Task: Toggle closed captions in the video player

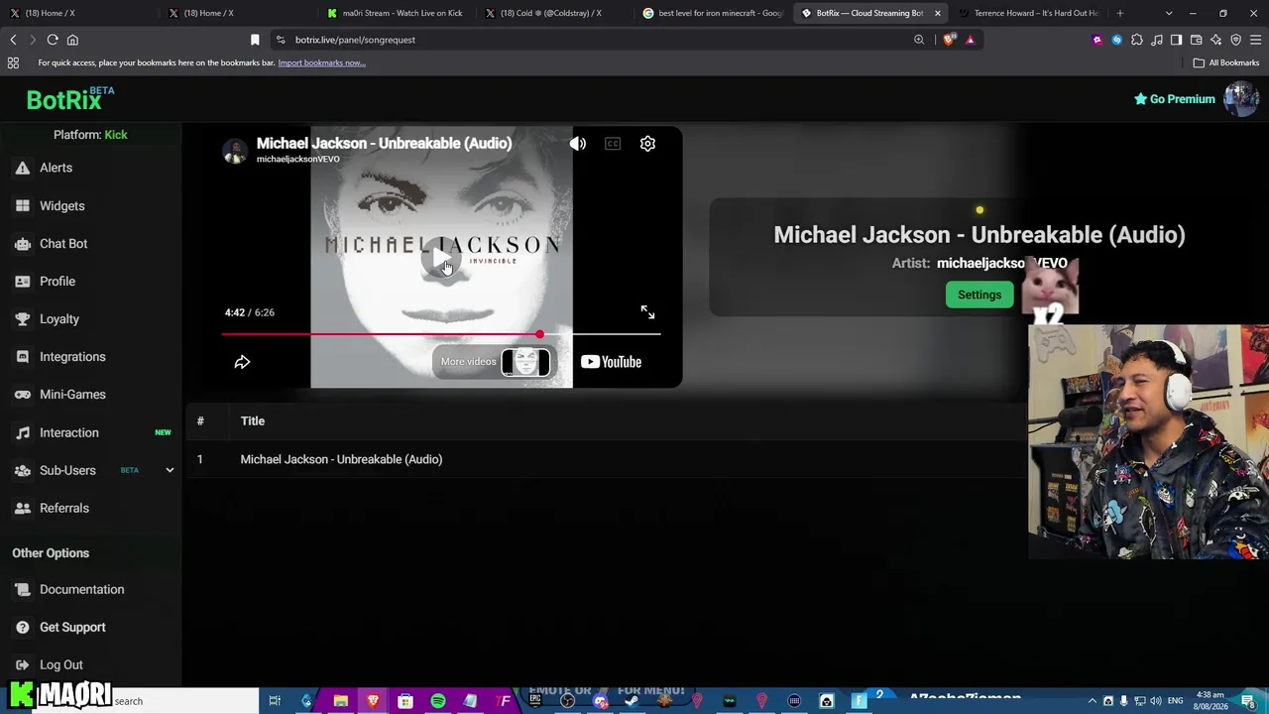Action: tap(613, 144)
